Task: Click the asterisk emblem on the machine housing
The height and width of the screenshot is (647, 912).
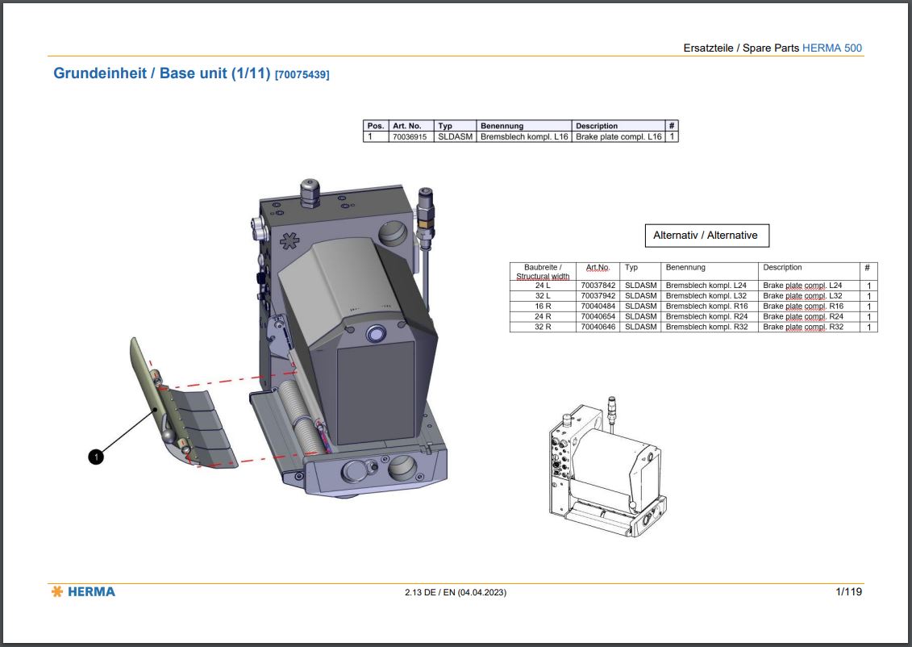Action: (x=289, y=241)
